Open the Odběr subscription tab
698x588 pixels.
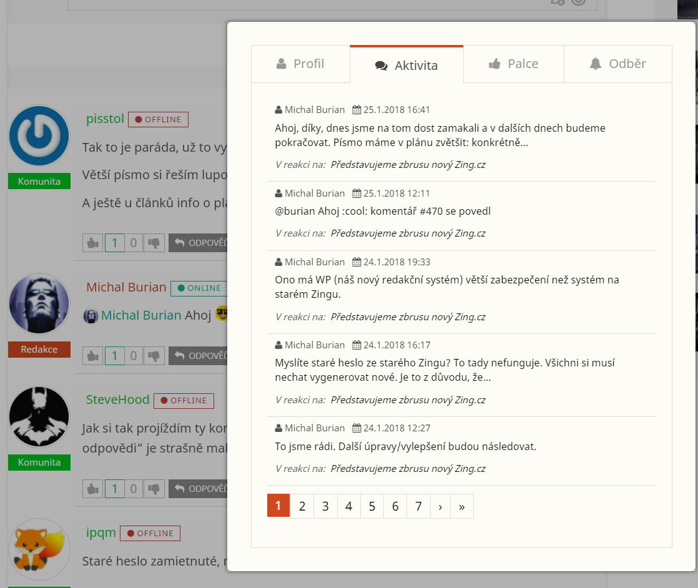[617, 64]
